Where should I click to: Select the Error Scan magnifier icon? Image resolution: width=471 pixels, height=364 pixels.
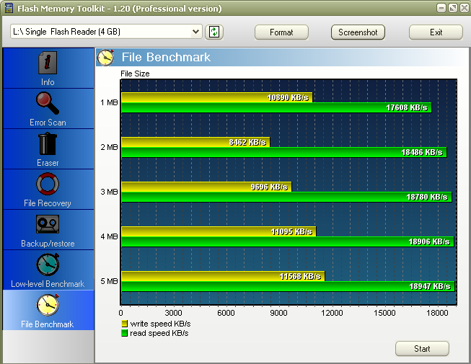click(48, 103)
